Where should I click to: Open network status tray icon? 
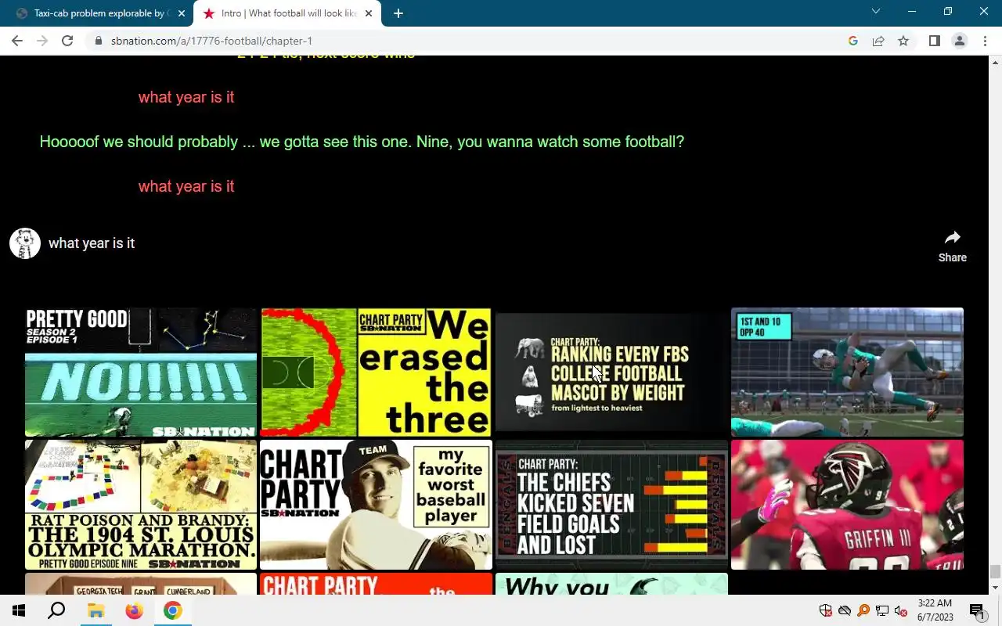coord(882,611)
